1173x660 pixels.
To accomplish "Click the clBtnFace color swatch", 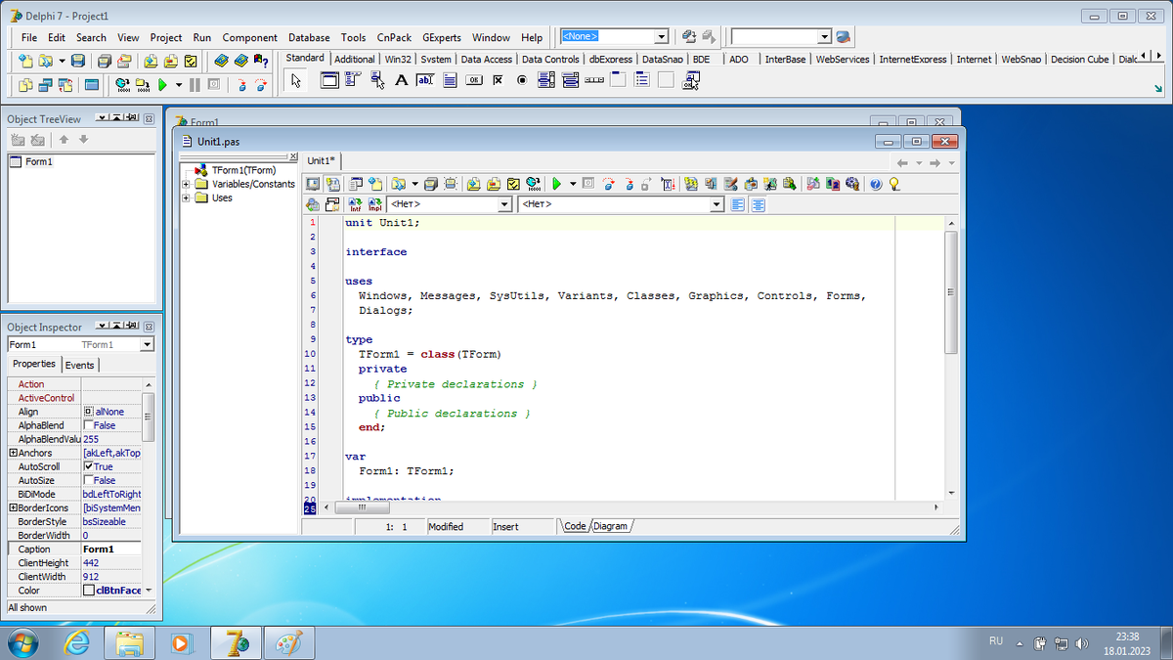I will 89,591.
